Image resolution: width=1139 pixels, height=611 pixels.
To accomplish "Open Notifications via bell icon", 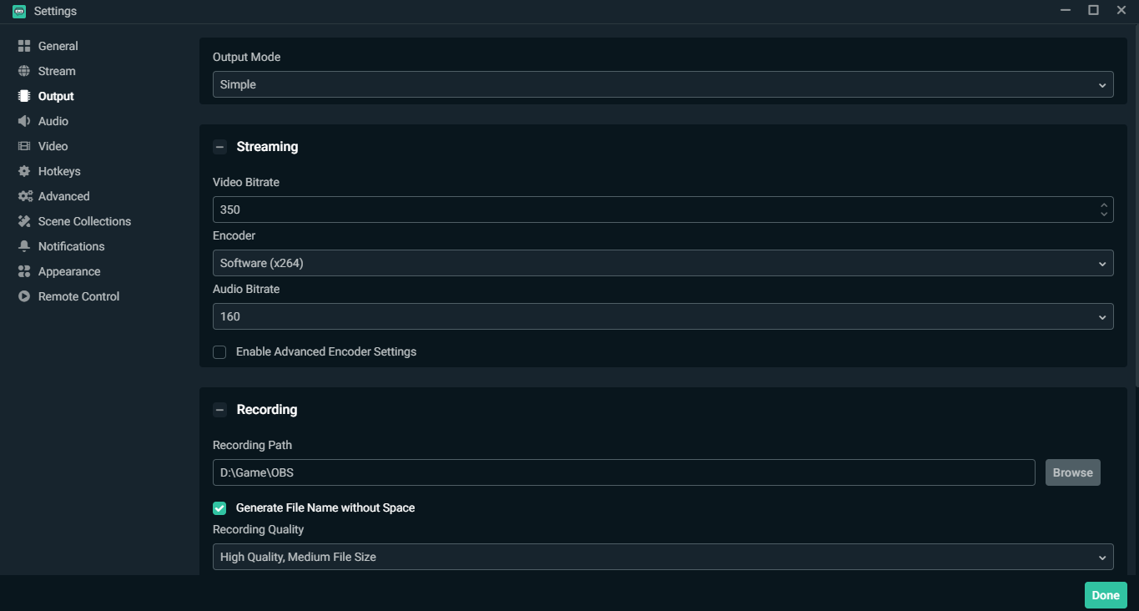I will point(23,245).
